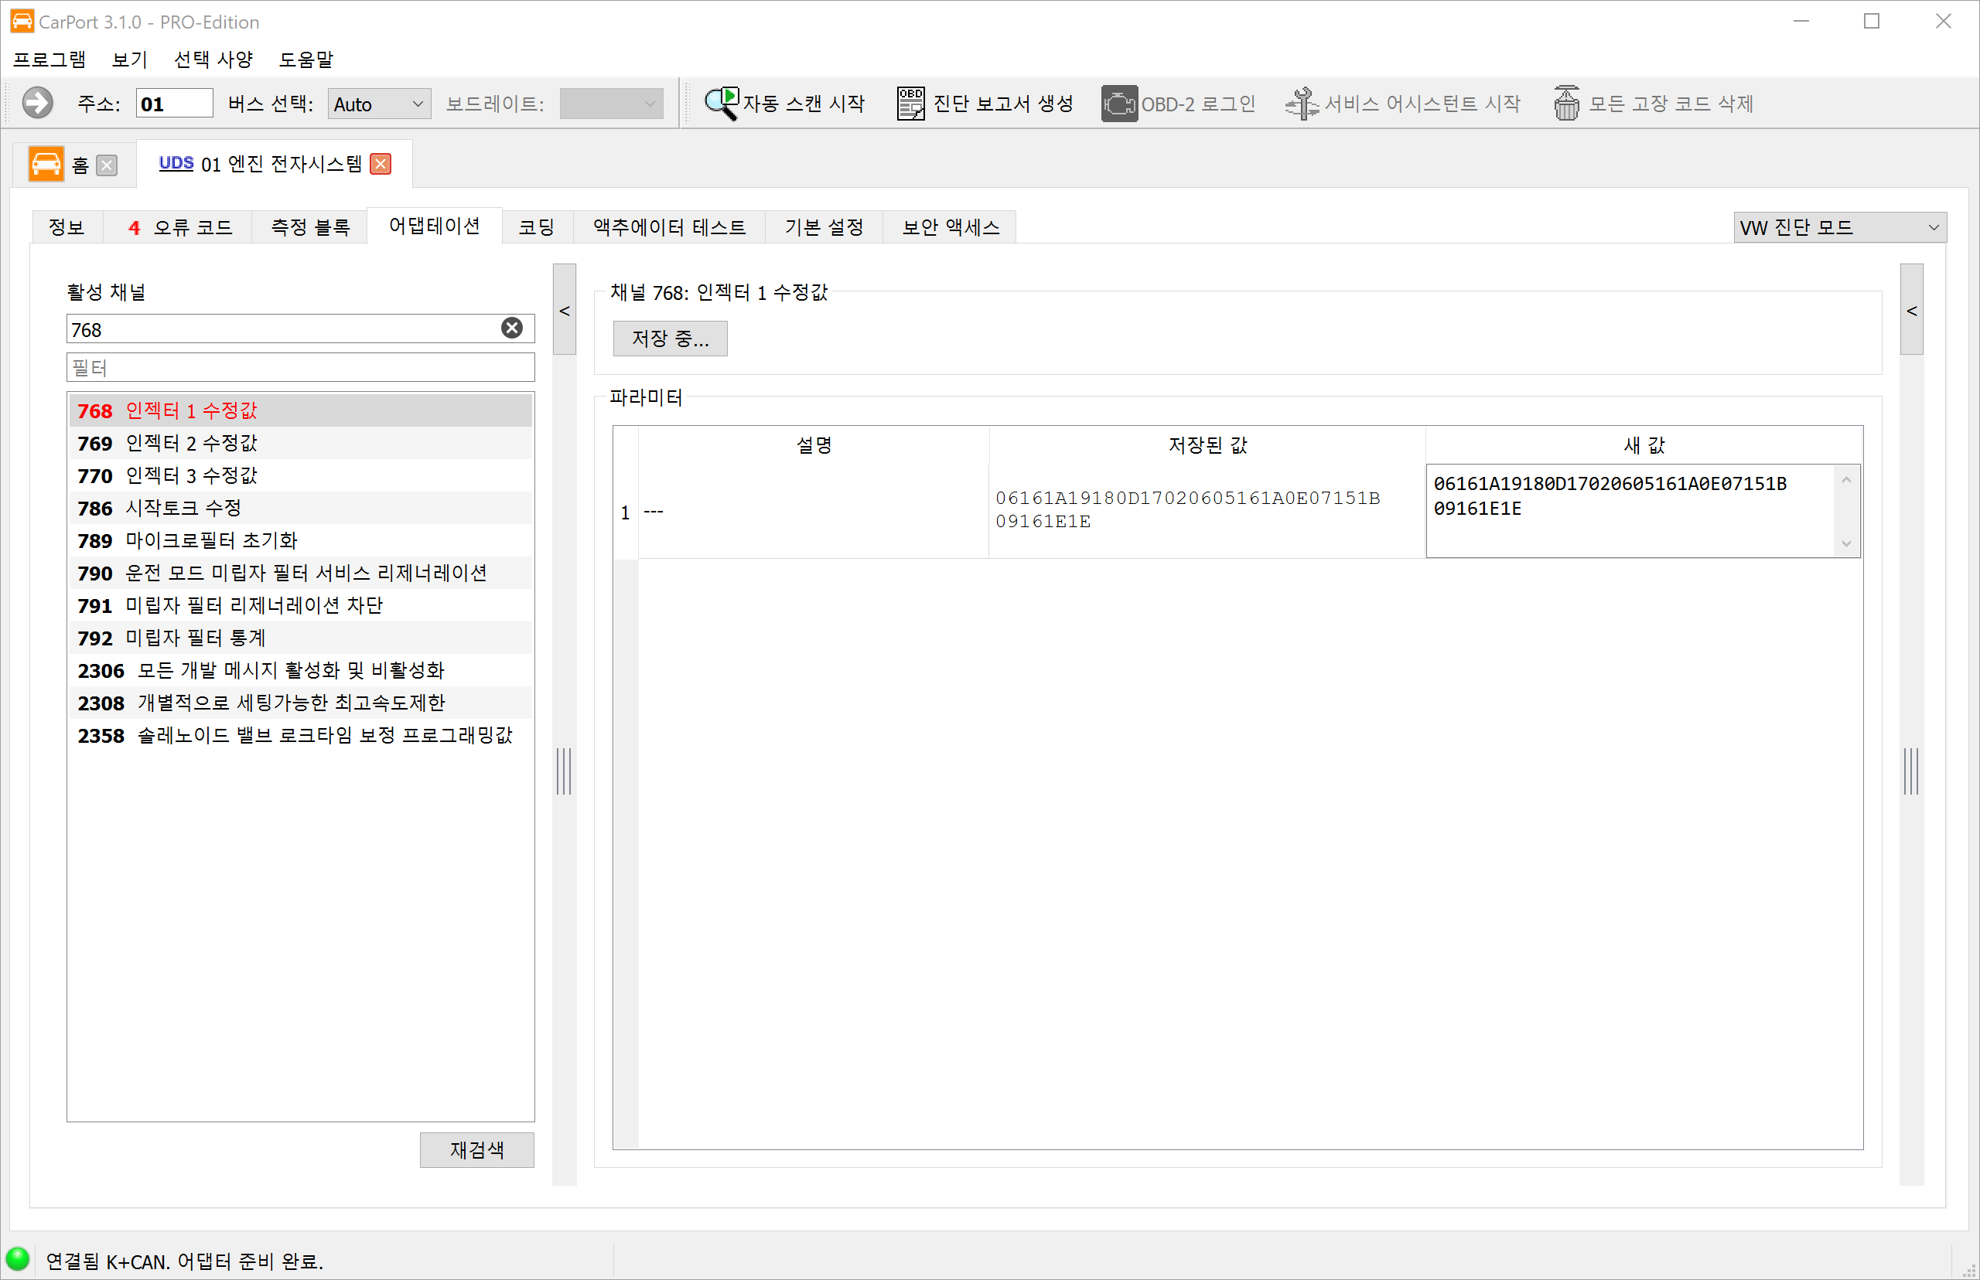The width and height of the screenshot is (1980, 1280).
Task: Click the 설명 column header
Action: [x=814, y=444]
